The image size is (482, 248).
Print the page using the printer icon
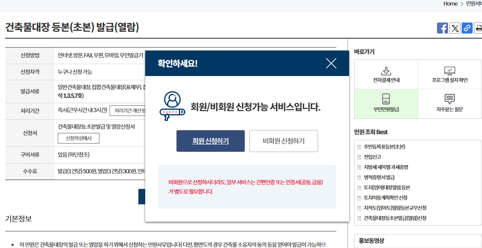[x=479, y=28]
